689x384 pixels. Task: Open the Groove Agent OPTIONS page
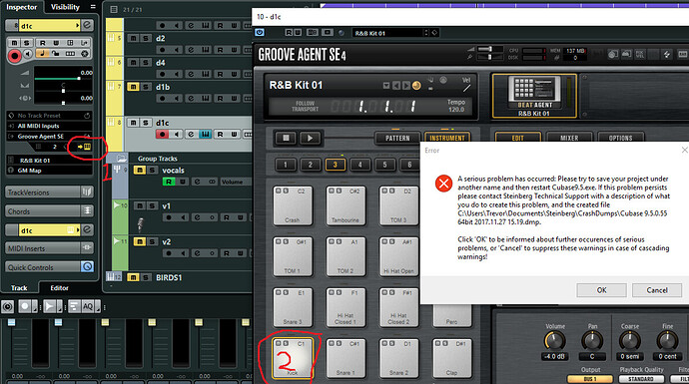(x=620, y=138)
